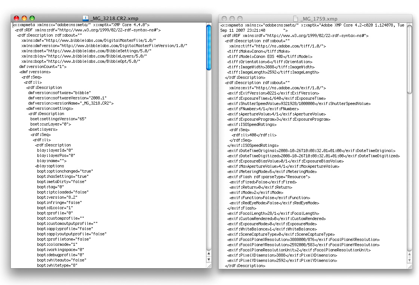This screenshot has height=285, width=419.
Task: Click the tiff:Make Canon line
Action: pyautogui.click(x=258, y=51)
